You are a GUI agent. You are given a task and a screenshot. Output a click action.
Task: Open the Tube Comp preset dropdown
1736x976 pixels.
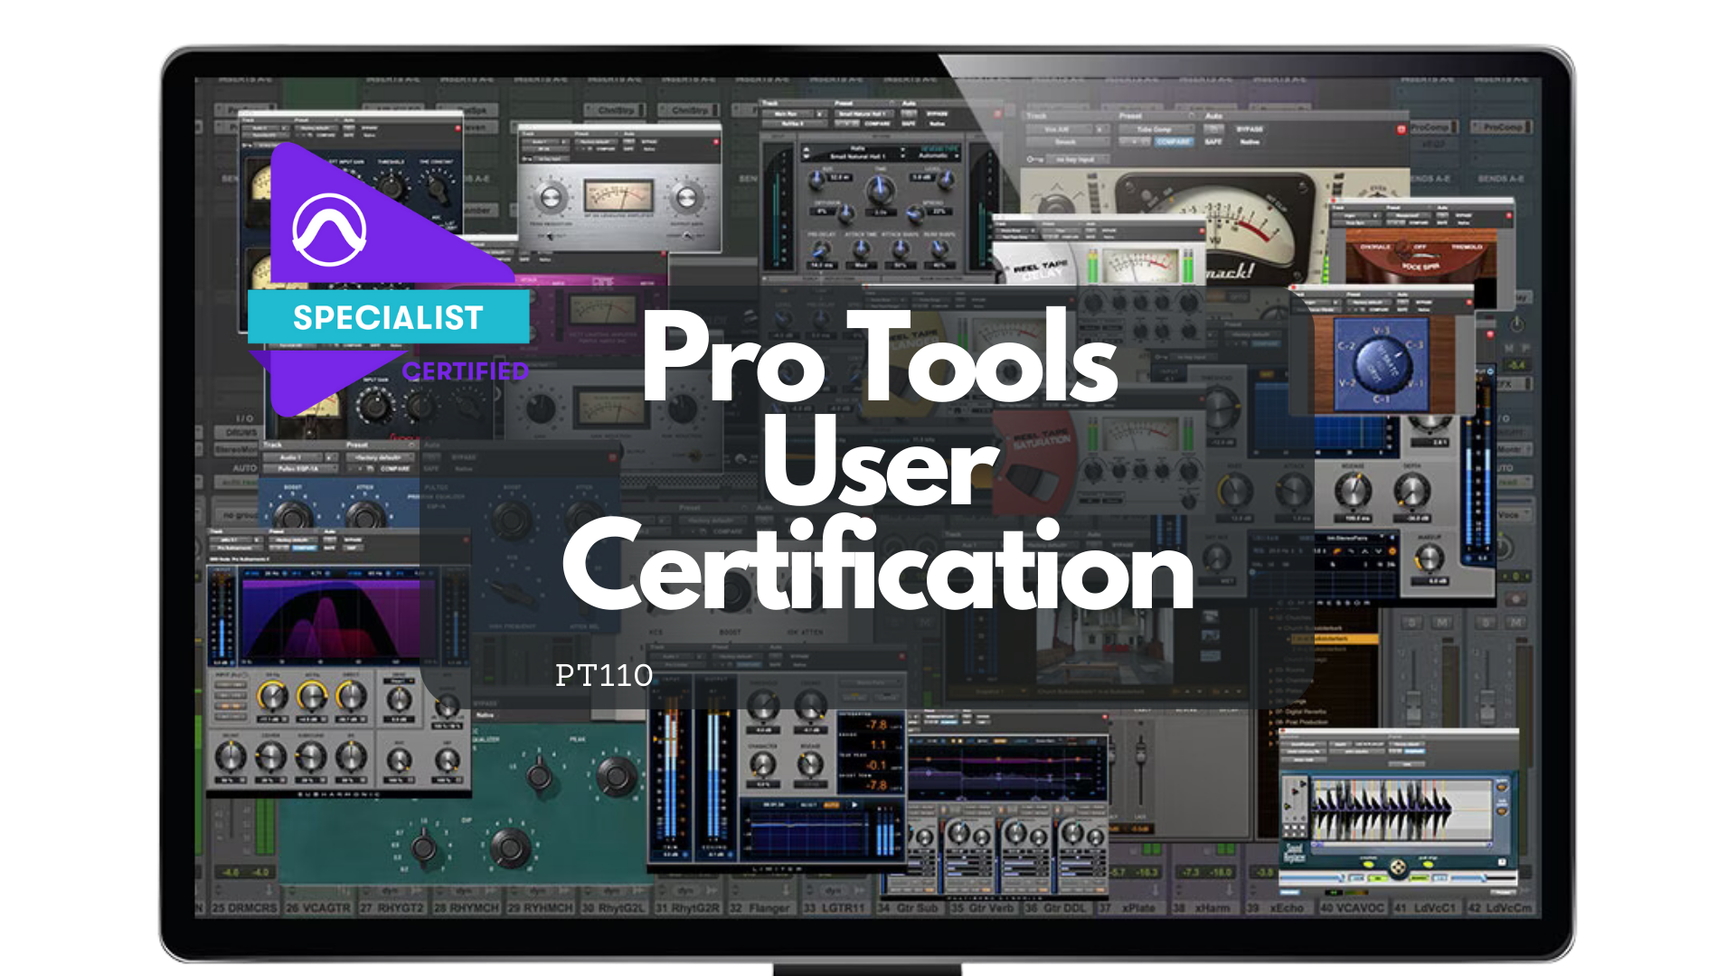click(x=1154, y=129)
